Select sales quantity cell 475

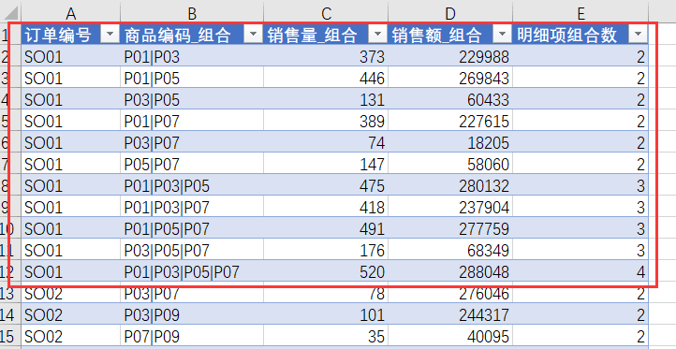(x=326, y=185)
